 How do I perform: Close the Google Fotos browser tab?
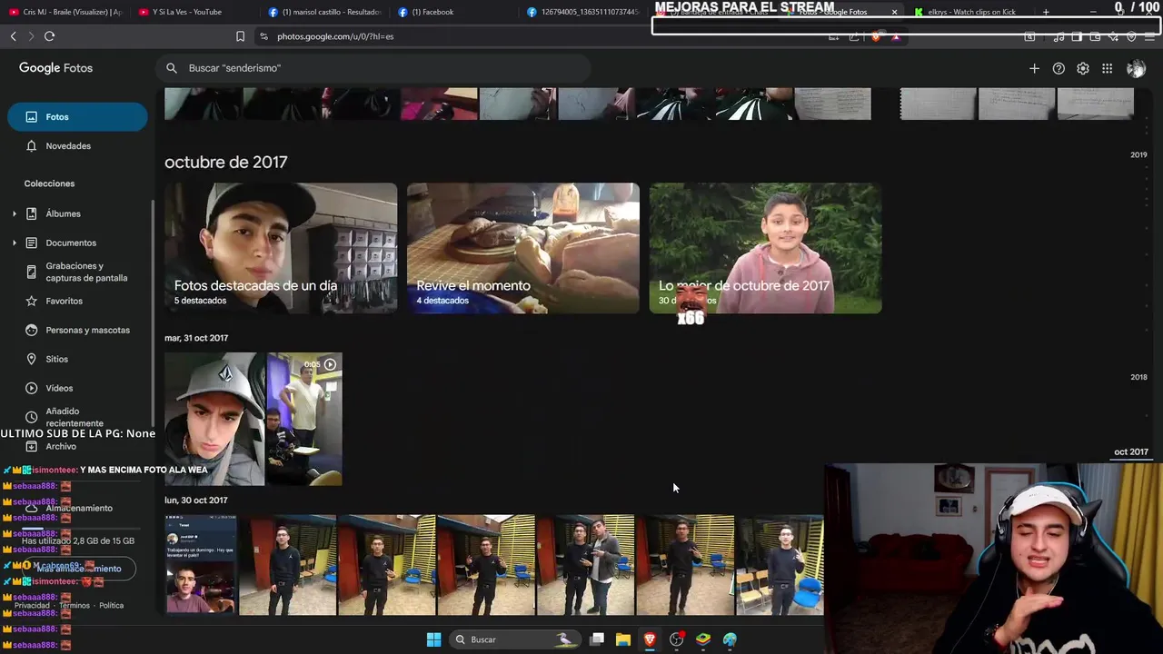(x=894, y=12)
